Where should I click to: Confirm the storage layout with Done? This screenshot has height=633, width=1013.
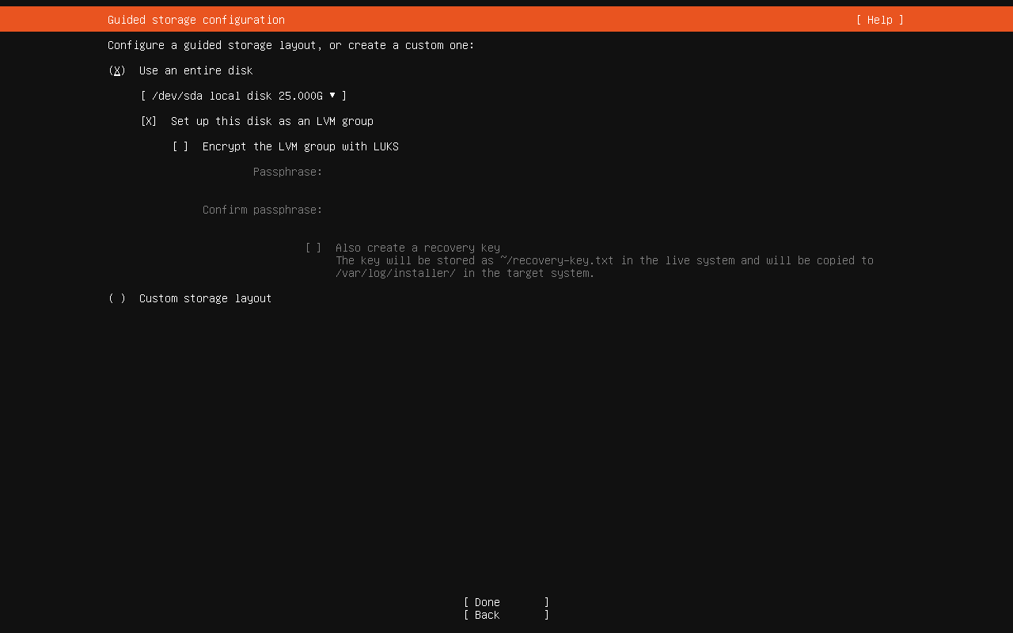click(x=506, y=602)
